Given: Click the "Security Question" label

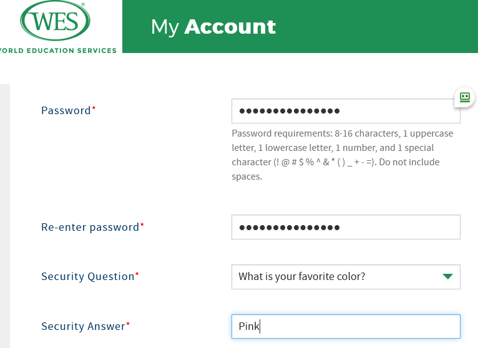Looking at the screenshot, I should click(x=87, y=276).
